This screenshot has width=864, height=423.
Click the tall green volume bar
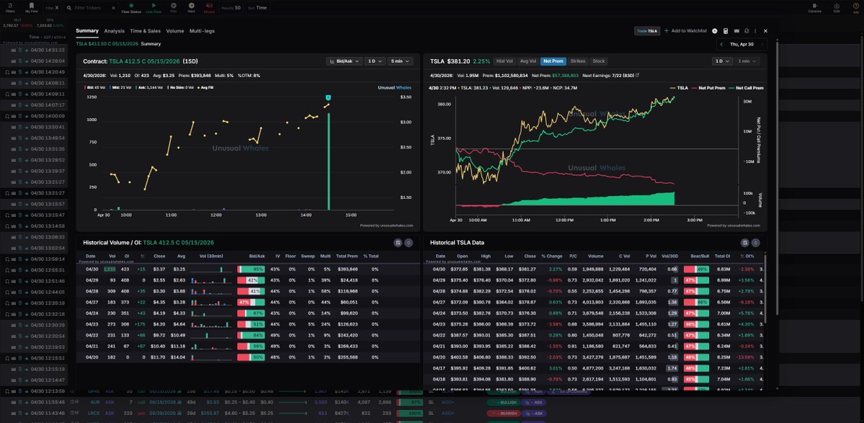[x=329, y=161]
